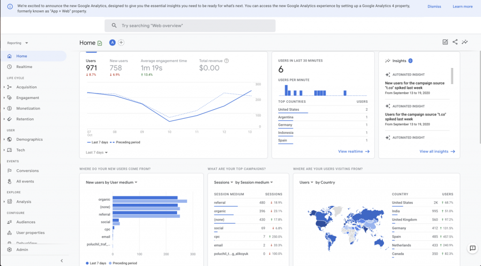Screen dimensions: 481x266
Task: Click the 'United States' row in top countries
Action: point(323,110)
